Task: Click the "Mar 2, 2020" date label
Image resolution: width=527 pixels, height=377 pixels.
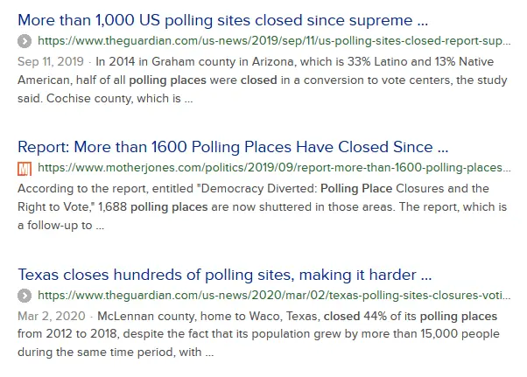Action: (47, 316)
